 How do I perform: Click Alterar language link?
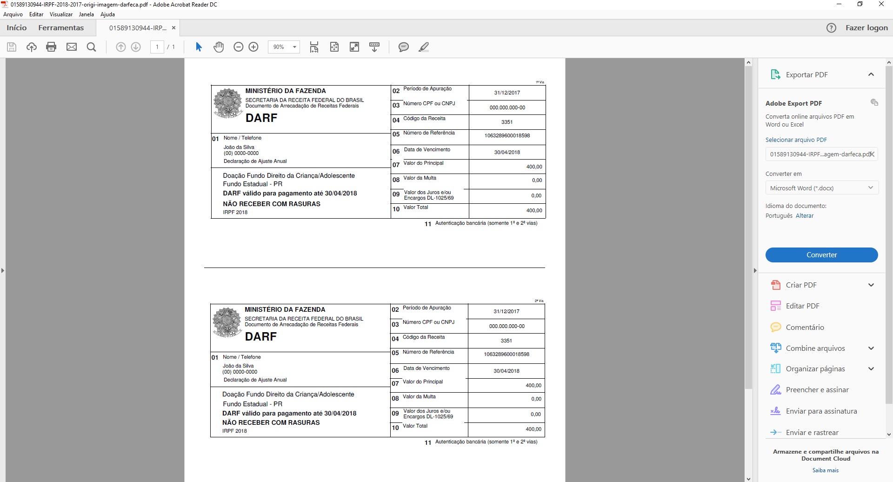[x=805, y=216]
